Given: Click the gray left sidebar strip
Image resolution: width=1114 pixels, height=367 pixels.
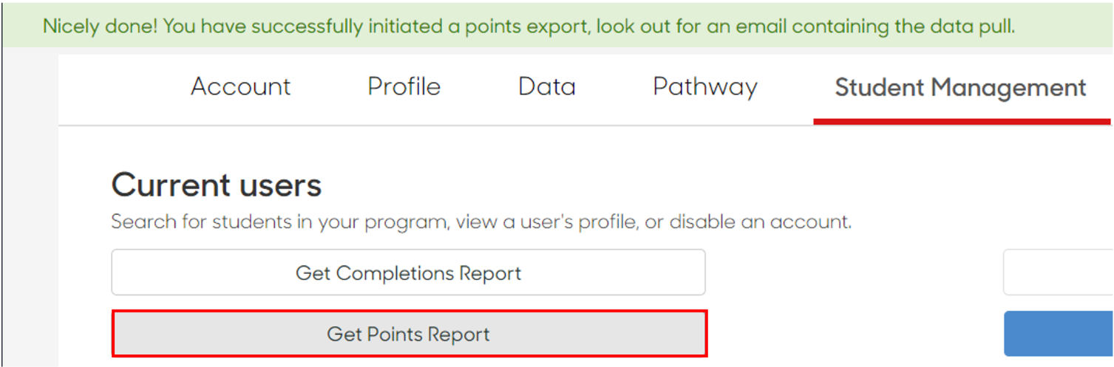Looking at the screenshot, I should coord(30,207).
